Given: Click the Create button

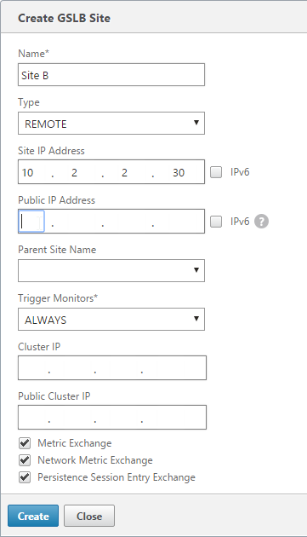Looking at the screenshot, I should point(33,516).
